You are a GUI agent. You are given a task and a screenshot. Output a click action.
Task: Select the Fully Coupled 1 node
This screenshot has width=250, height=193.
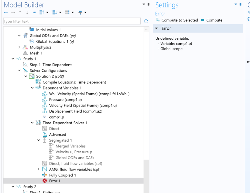pyautogui.click(x=62, y=175)
